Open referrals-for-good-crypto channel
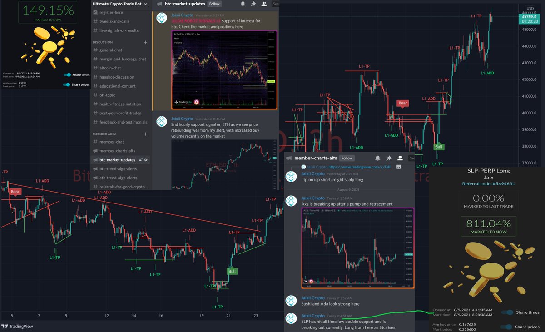545x332 pixels. point(121,187)
